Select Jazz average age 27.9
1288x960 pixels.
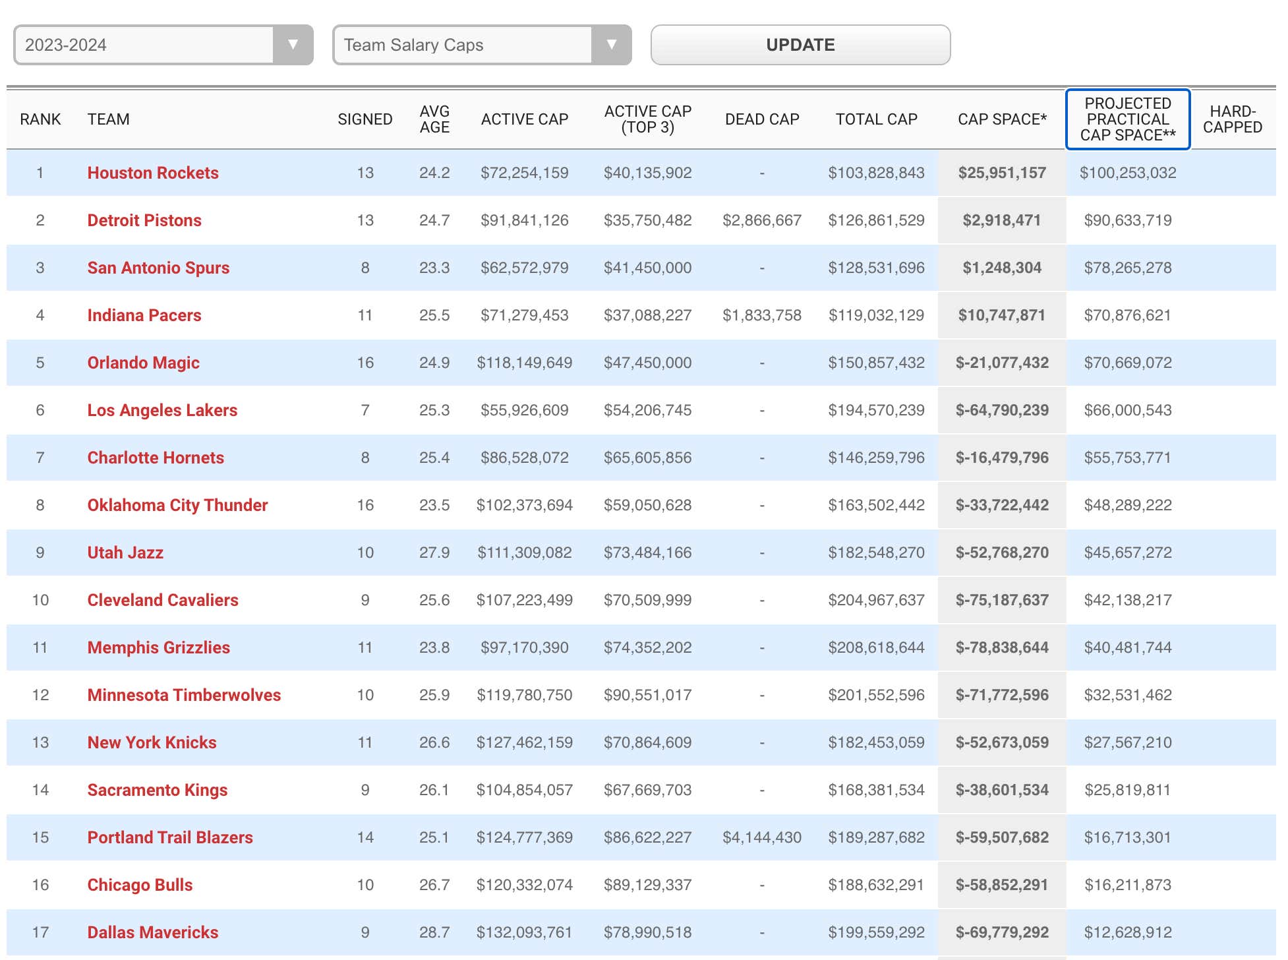coord(434,553)
